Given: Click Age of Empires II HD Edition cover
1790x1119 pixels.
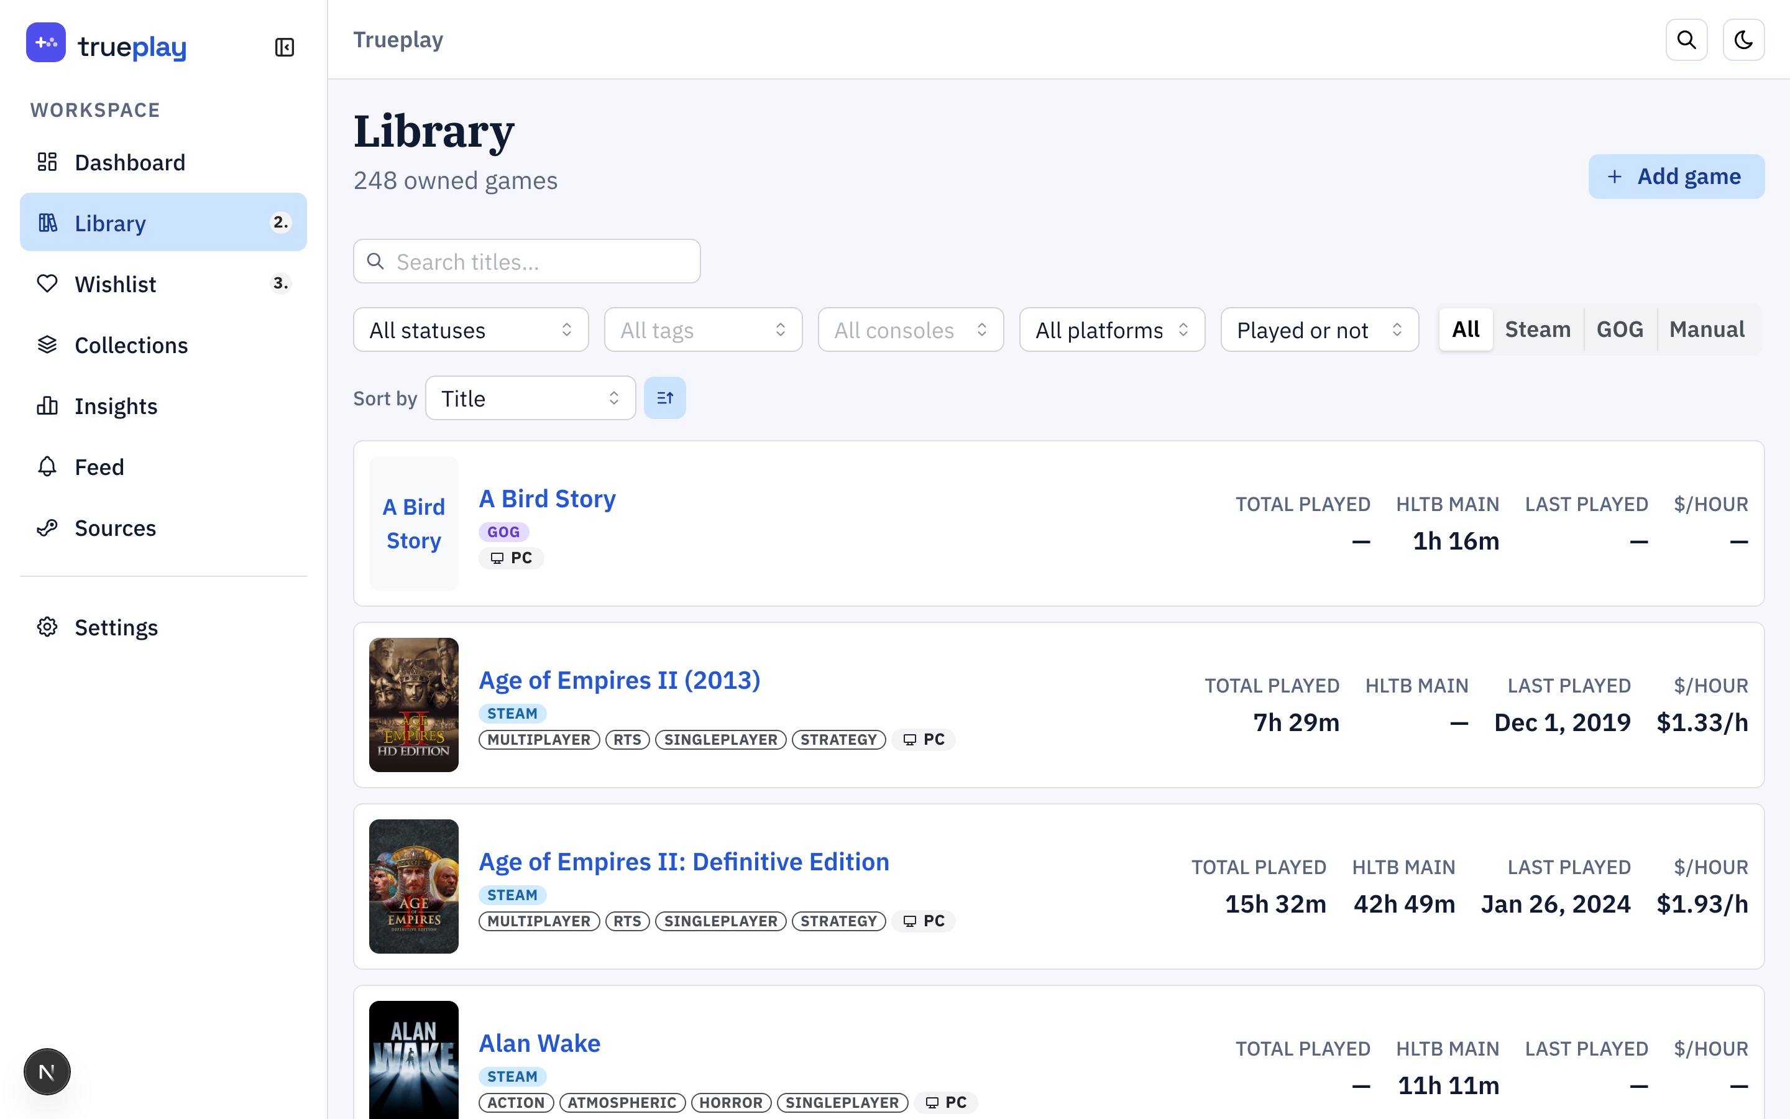Looking at the screenshot, I should (x=413, y=704).
